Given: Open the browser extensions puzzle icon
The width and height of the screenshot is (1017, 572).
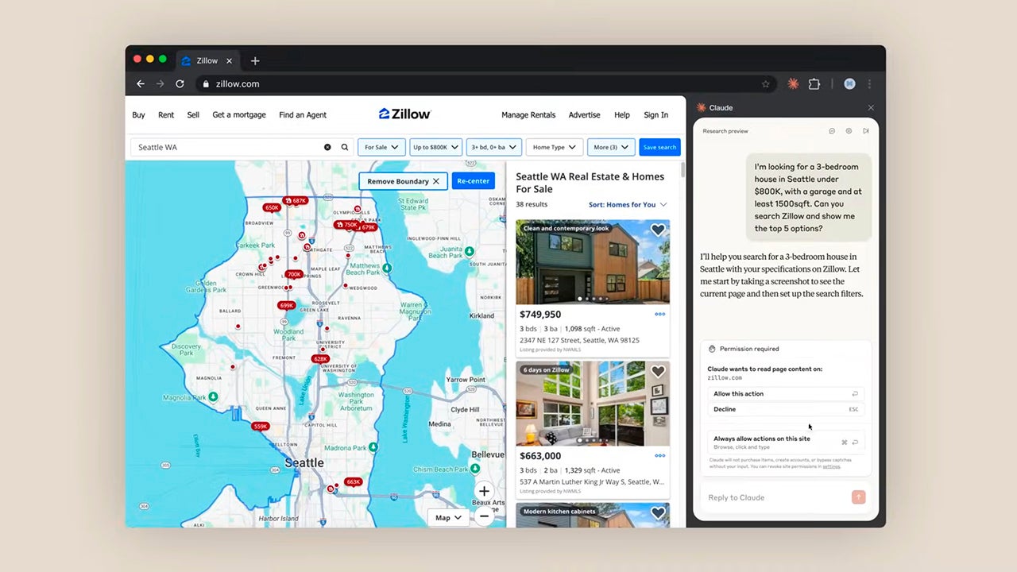Looking at the screenshot, I should pyautogui.click(x=814, y=83).
